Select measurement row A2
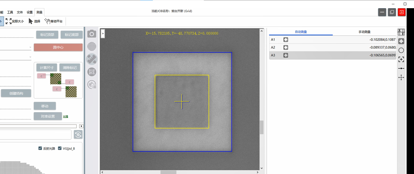414x174 pixels. point(333,48)
